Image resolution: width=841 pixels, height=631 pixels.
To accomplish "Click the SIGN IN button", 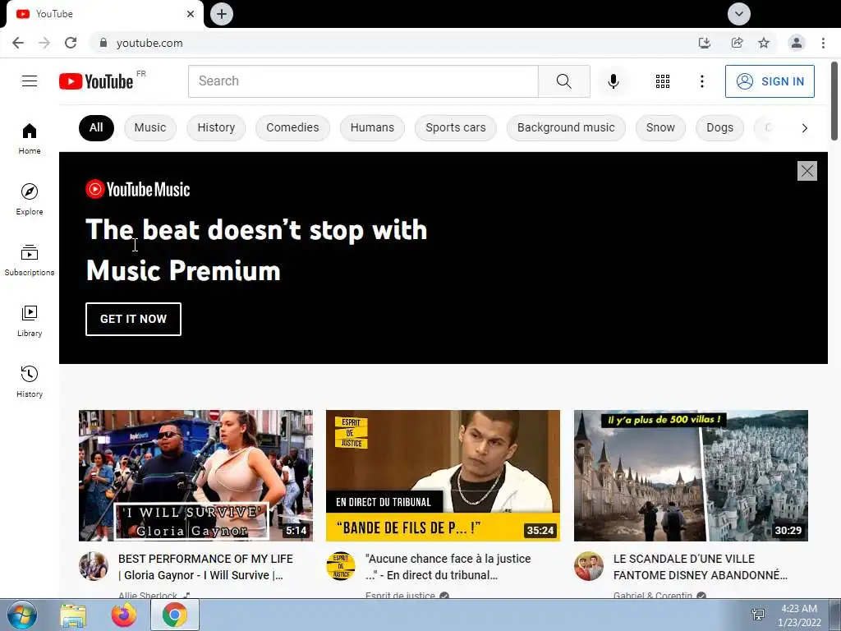I will point(770,81).
